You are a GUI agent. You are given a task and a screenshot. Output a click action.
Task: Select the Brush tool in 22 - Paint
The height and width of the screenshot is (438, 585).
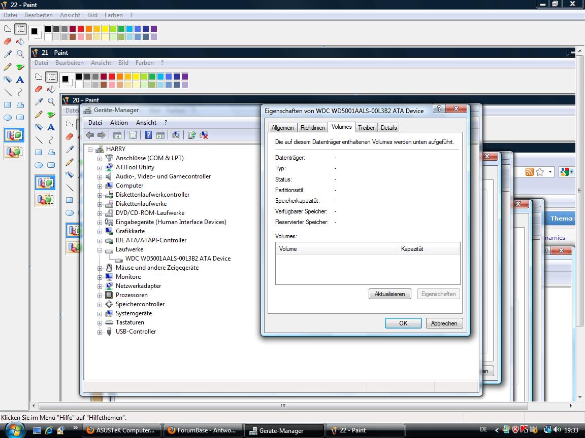(20, 67)
